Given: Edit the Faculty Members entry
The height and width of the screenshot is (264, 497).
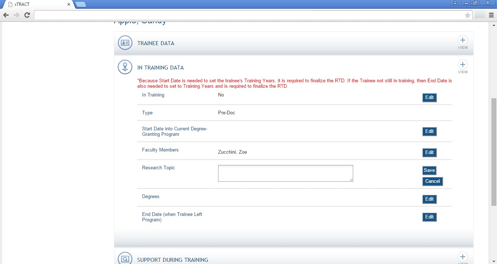Looking at the screenshot, I should coord(429,153).
